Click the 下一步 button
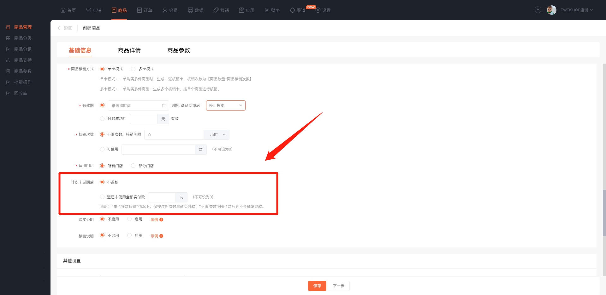This screenshot has width=606, height=295. 338,286
